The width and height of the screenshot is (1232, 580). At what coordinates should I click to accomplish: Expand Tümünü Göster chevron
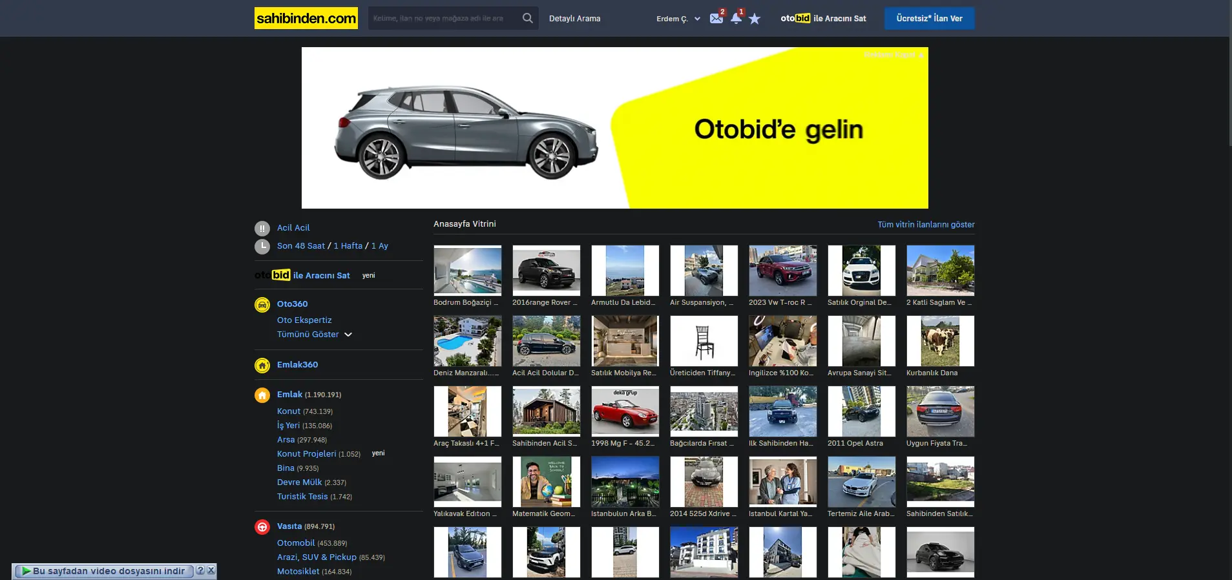click(x=348, y=335)
